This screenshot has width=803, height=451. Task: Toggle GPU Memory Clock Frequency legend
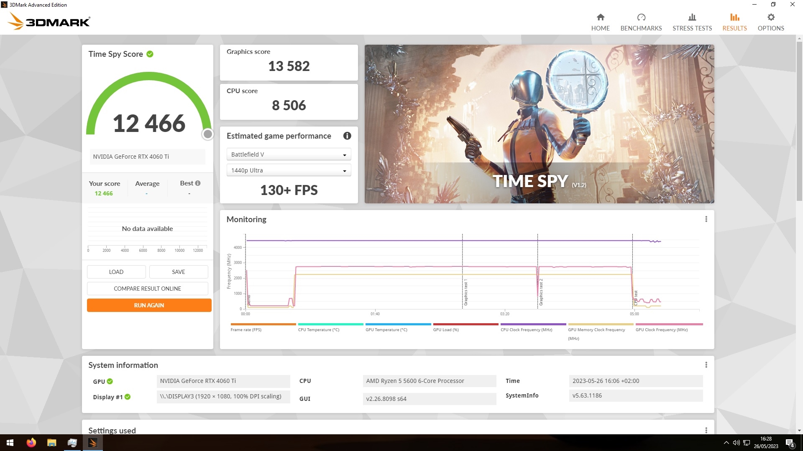tap(601, 332)
